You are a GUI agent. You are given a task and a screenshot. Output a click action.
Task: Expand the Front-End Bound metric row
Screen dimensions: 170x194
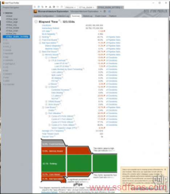[x=40, y=40]
